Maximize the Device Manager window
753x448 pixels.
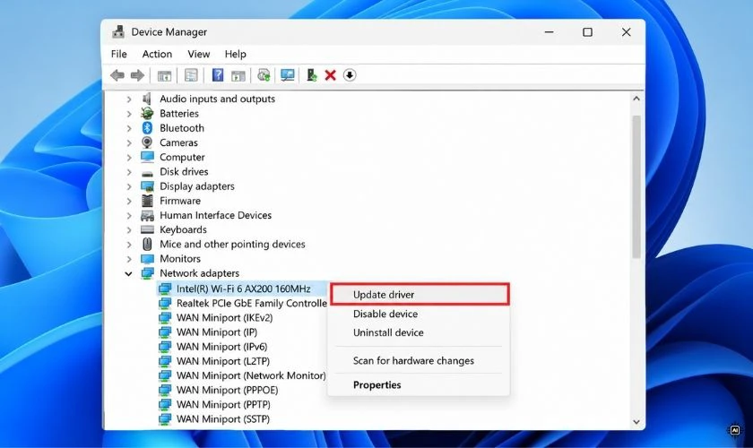[x=587, y=32]
